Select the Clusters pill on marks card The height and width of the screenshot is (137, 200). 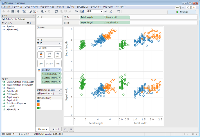(x=51, y=70)
